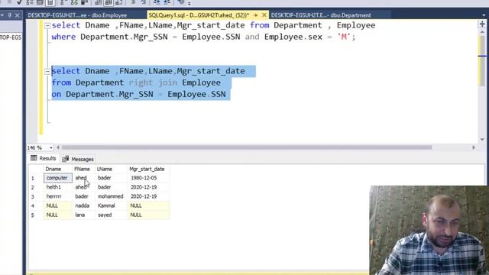Pin the SQLQuery1.sql tab
The image size is (489, 275).
point(256,15)
